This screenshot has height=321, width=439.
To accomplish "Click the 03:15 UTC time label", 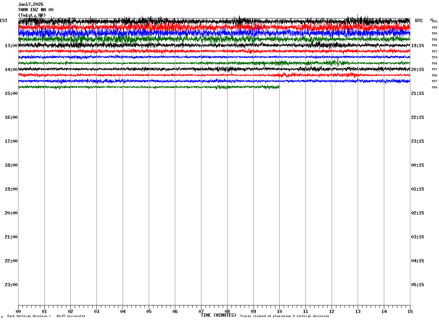I will (418, 237).
